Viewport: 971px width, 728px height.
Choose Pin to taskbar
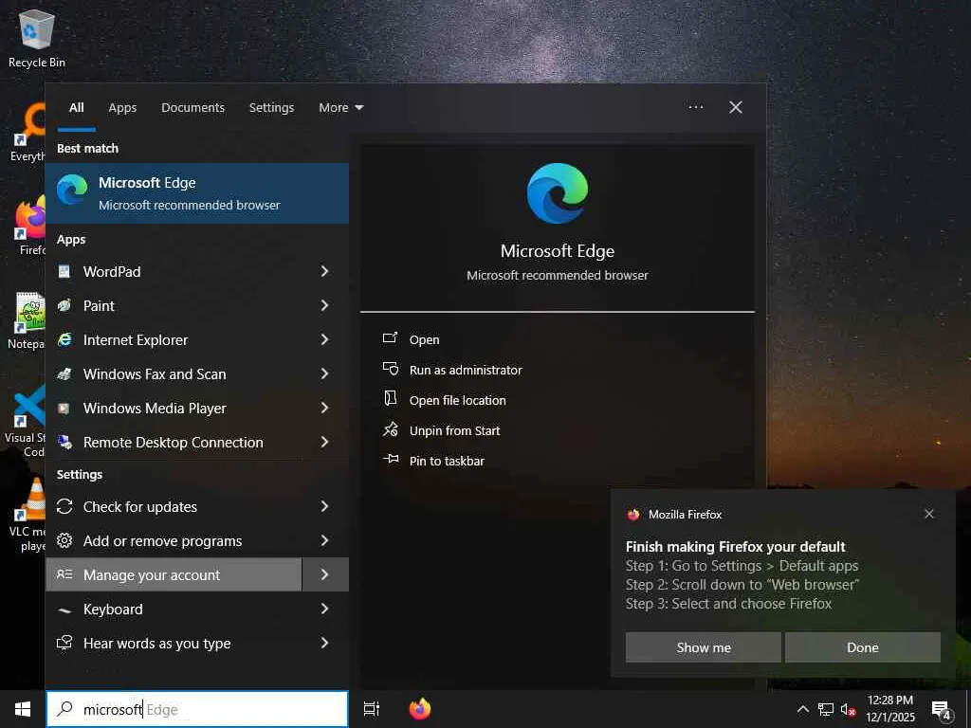pyautogui.click(x=447, y=462)
